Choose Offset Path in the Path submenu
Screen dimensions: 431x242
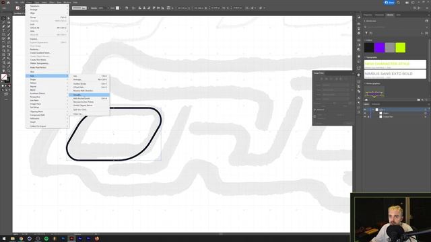(x=89, y=87)
